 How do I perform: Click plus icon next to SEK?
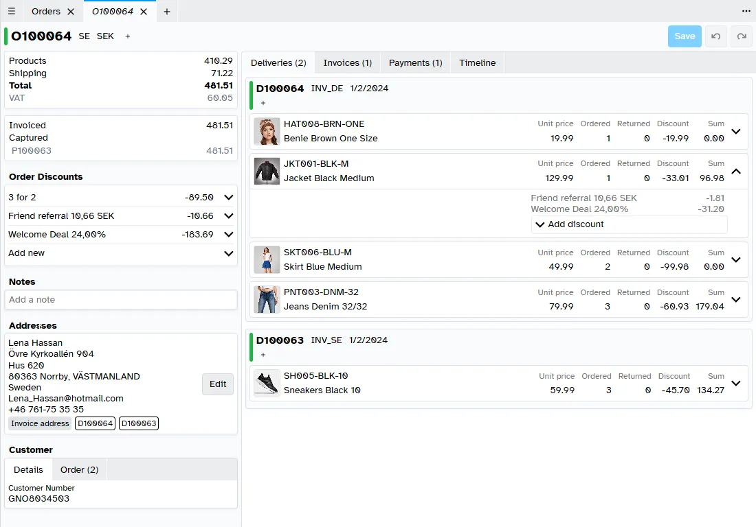(x=127, y=36)
